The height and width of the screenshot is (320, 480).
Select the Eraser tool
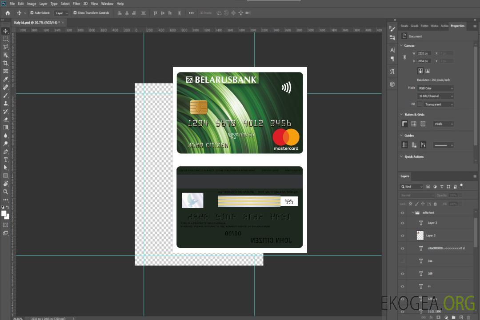(x=5, y=120)
